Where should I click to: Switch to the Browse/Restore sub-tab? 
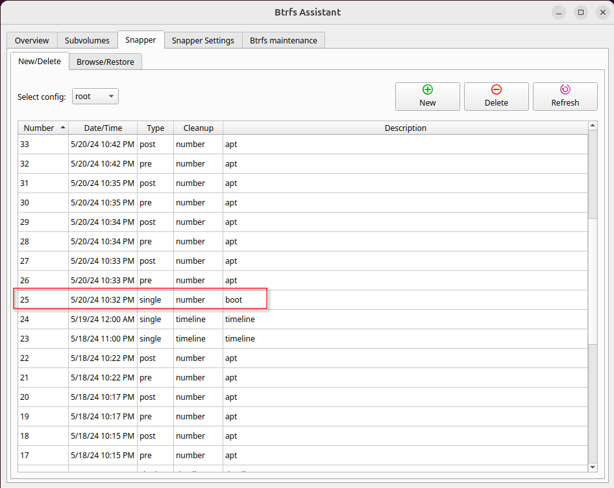(x=105, y=62)
